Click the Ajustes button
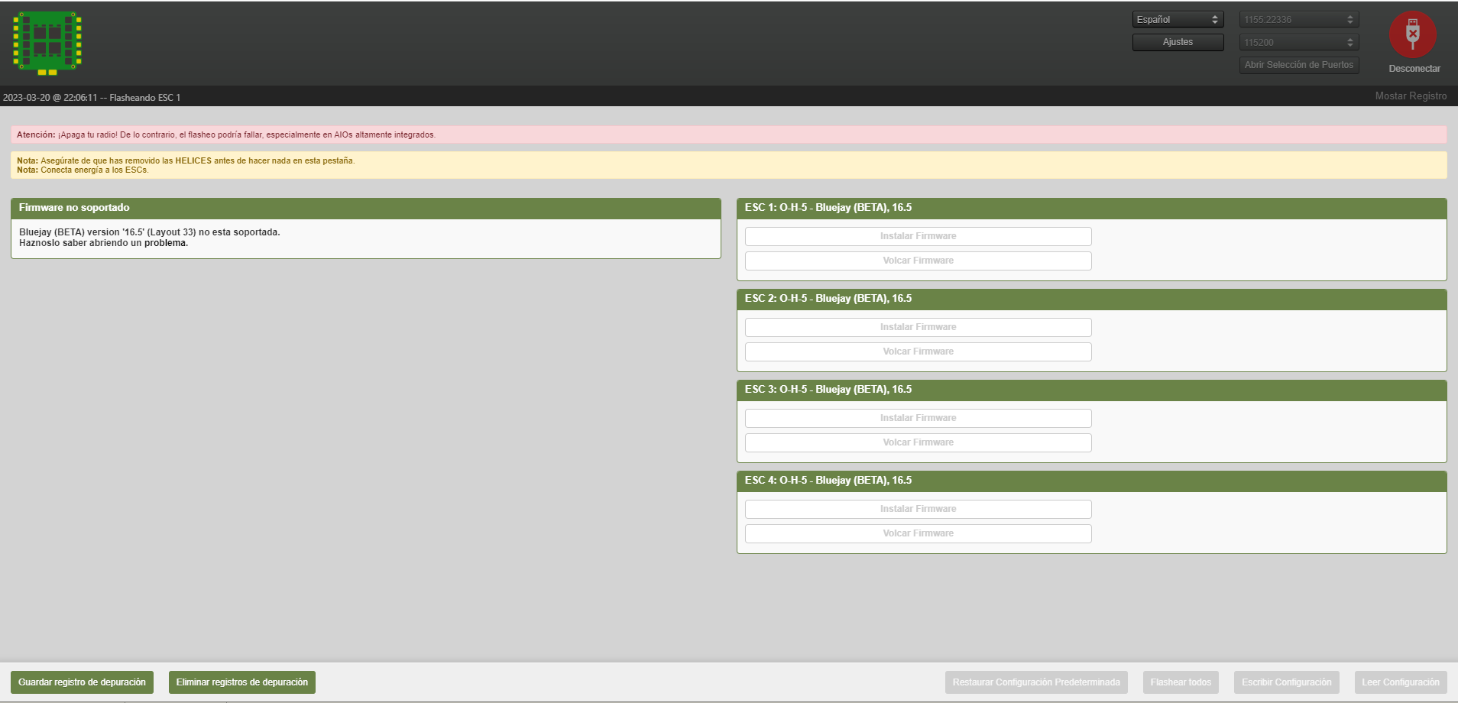The height and width of the screenshot is (703, 1458). click(x=1177, y=42)
